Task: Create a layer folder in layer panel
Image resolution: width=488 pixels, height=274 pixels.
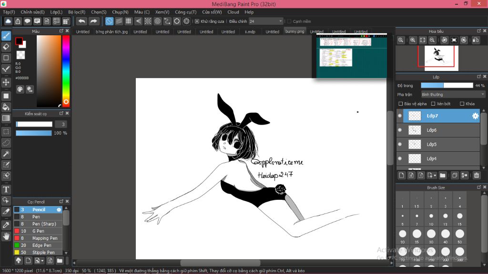Action: [443, 176]
